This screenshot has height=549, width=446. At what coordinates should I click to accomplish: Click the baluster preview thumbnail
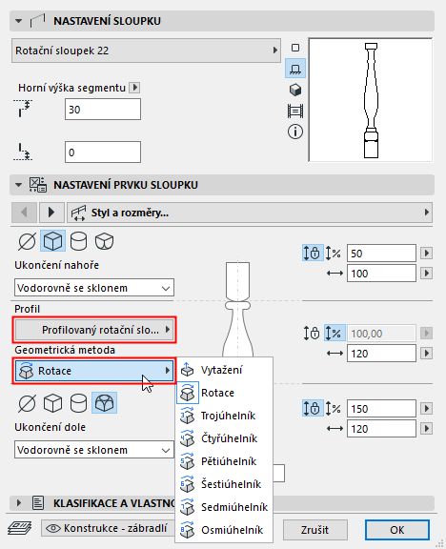tap(371, 100)
